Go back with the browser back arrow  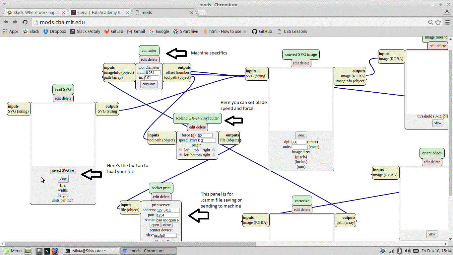point(6,22)
